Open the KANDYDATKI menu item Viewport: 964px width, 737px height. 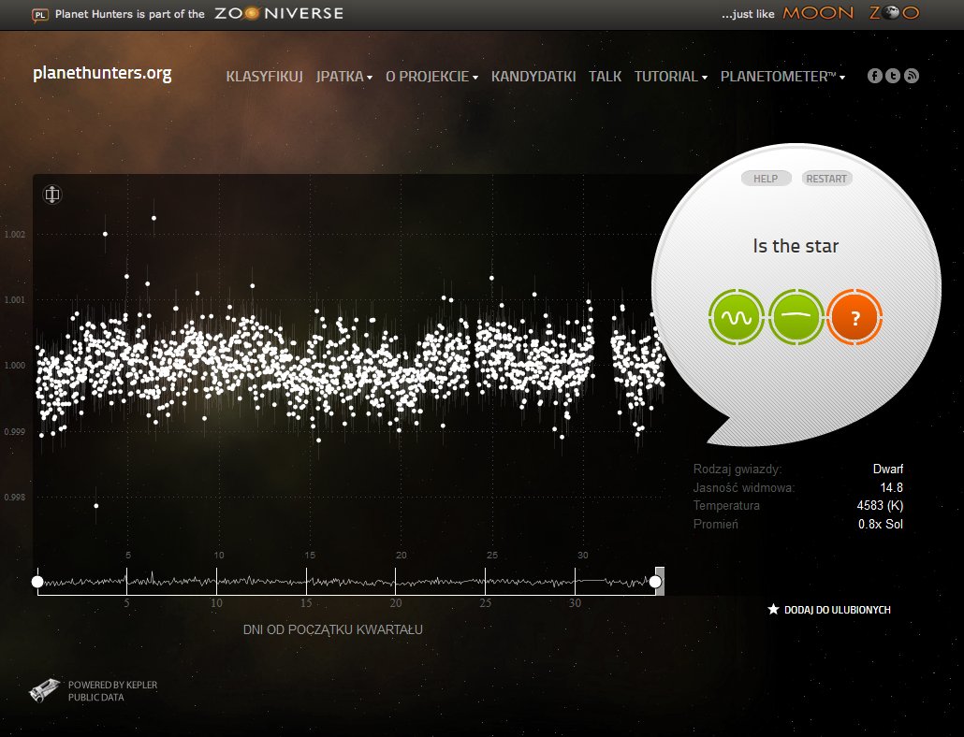pos(533,77)
